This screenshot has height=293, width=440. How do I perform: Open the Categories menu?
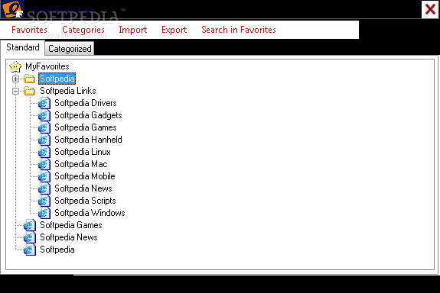click(x=83, y=30)
